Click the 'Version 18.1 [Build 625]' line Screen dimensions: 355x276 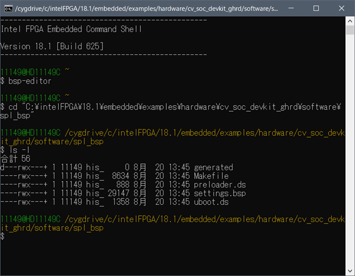pyautogui.click(x=52, y=46)
